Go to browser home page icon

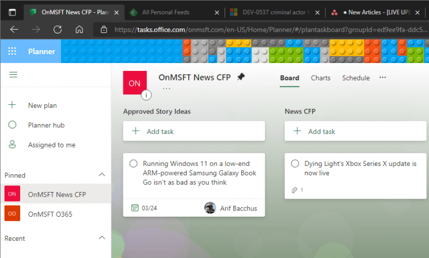point(79,29)
